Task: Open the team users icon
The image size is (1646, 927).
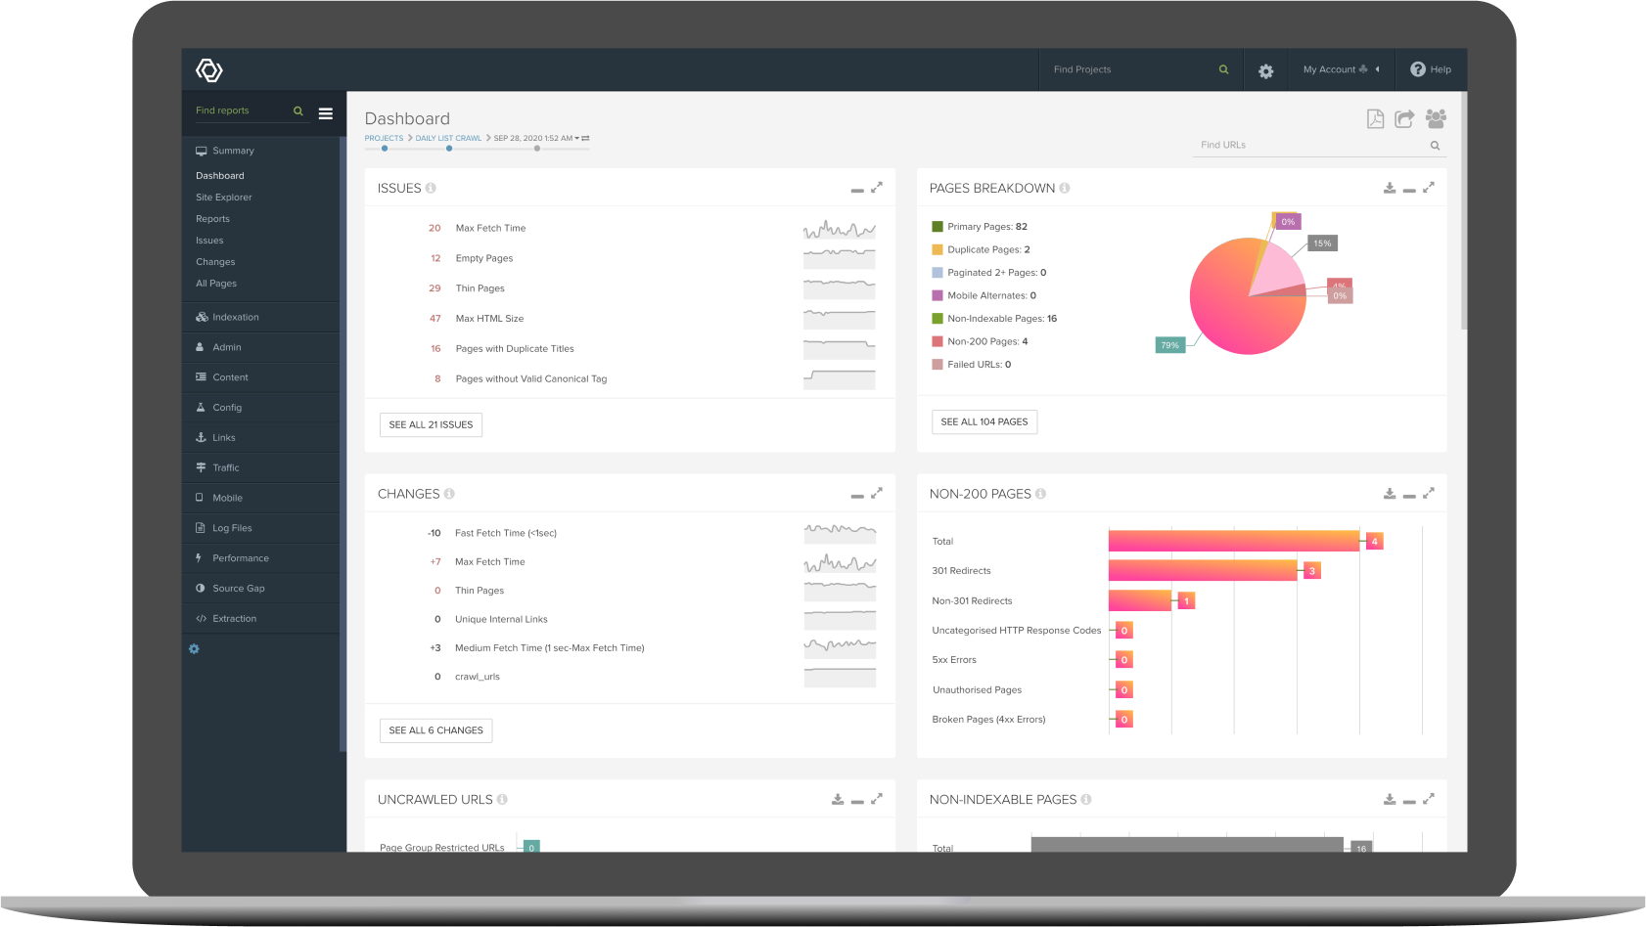Action: point(1436,119)
